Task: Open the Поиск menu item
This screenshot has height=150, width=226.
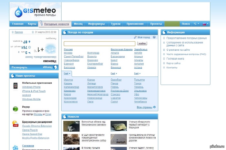Action: pyautogui.click(x=186, y=24)
